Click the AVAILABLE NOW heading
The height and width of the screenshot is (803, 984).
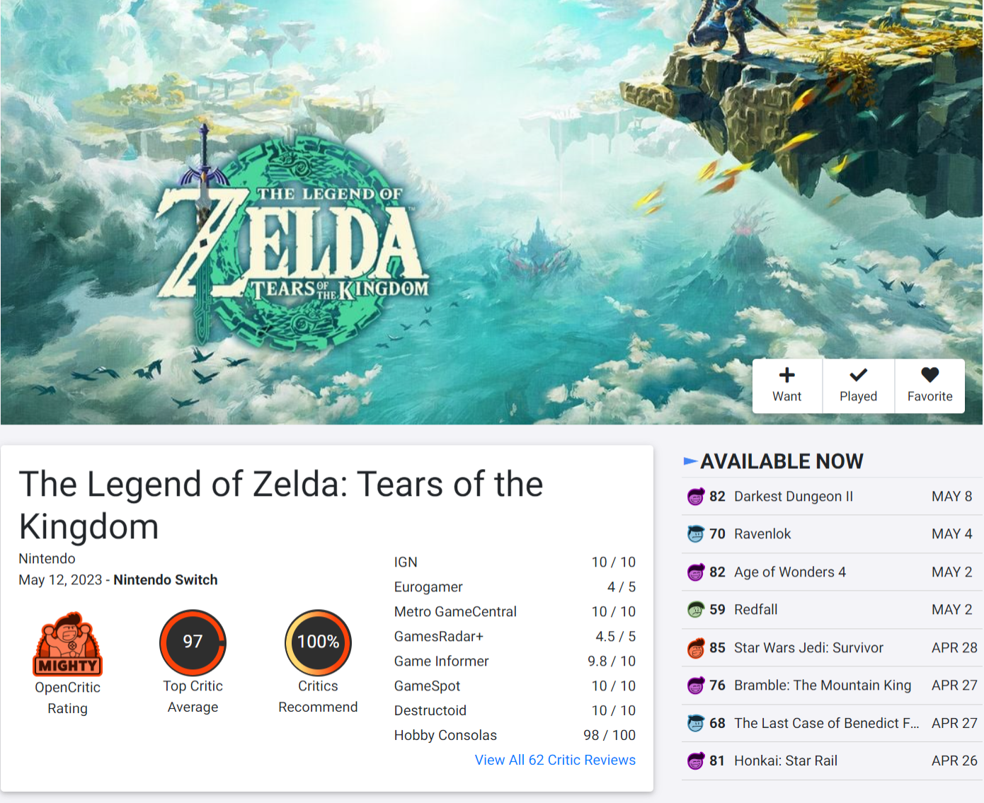point(782,461)
